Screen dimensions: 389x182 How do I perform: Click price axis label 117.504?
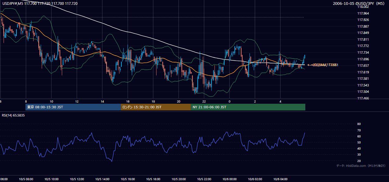pos(363,92)
